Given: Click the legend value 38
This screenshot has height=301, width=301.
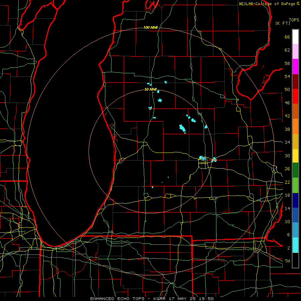Looking at the screenshot, I should [x=287, y=129].
